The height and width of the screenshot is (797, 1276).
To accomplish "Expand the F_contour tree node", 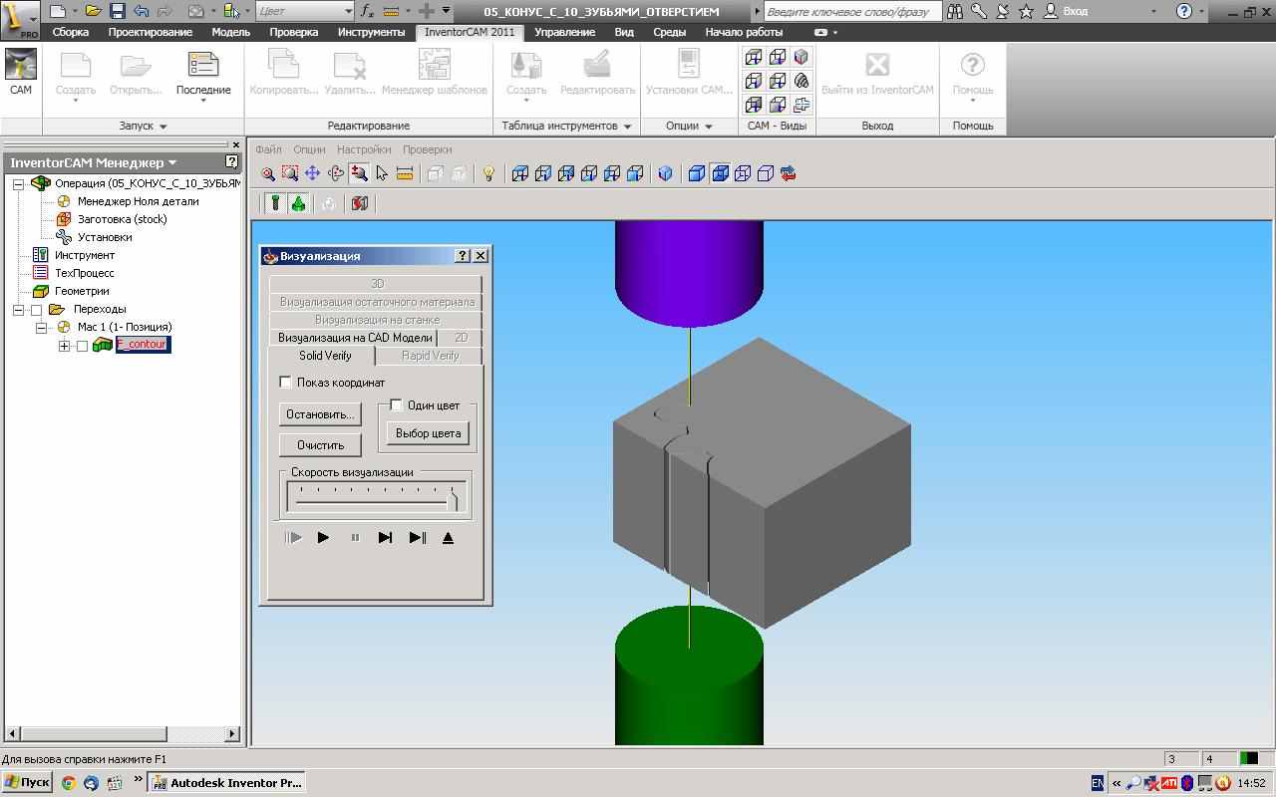I will (64, 346).
